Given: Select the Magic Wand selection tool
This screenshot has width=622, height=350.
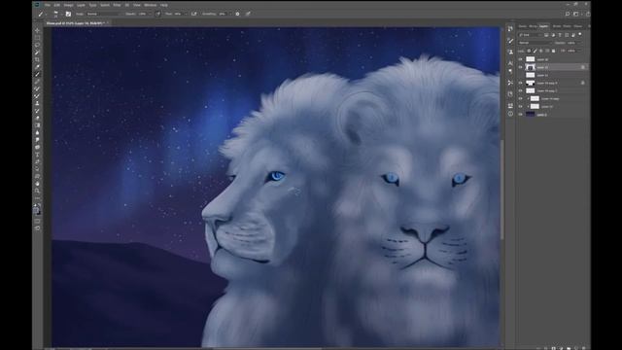Looking at the screenshot, I should point(37,52).
